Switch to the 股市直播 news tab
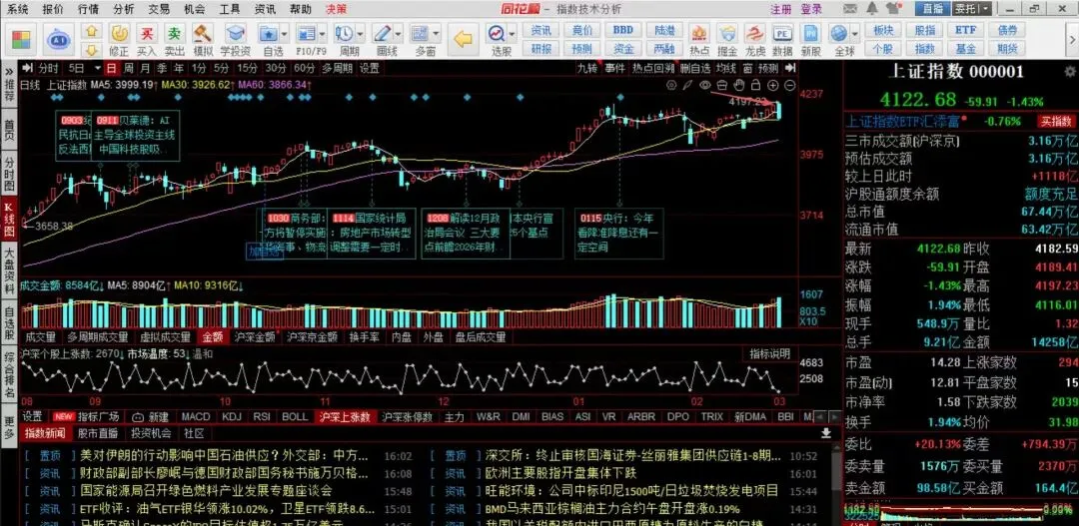This screenshot has height=526, width=1079. click(x=97, y=433)
